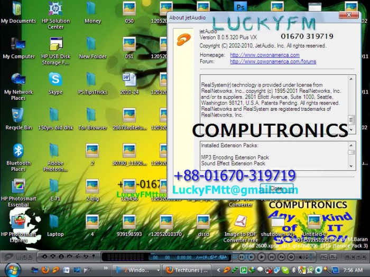Click the green Skype tray icon

click(285, 270)
